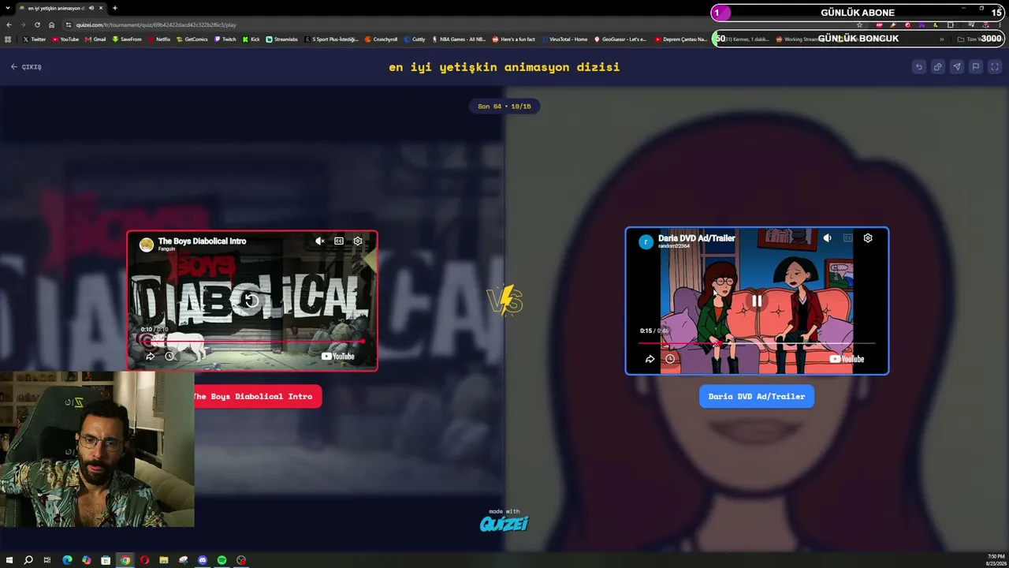Unmute The Boys Diabolical Intro video
The width and height of the screenshot is (1009, 568).
coord(319,241)
